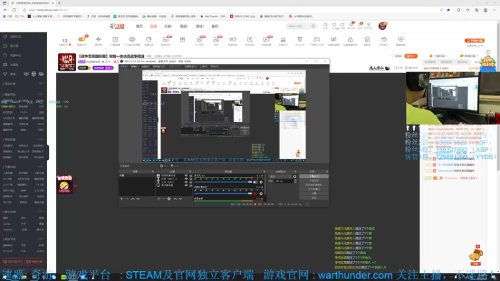500x281 pixels.
Task: Pop out the OBS audio mixer dock panel
Action: [264, 171]
